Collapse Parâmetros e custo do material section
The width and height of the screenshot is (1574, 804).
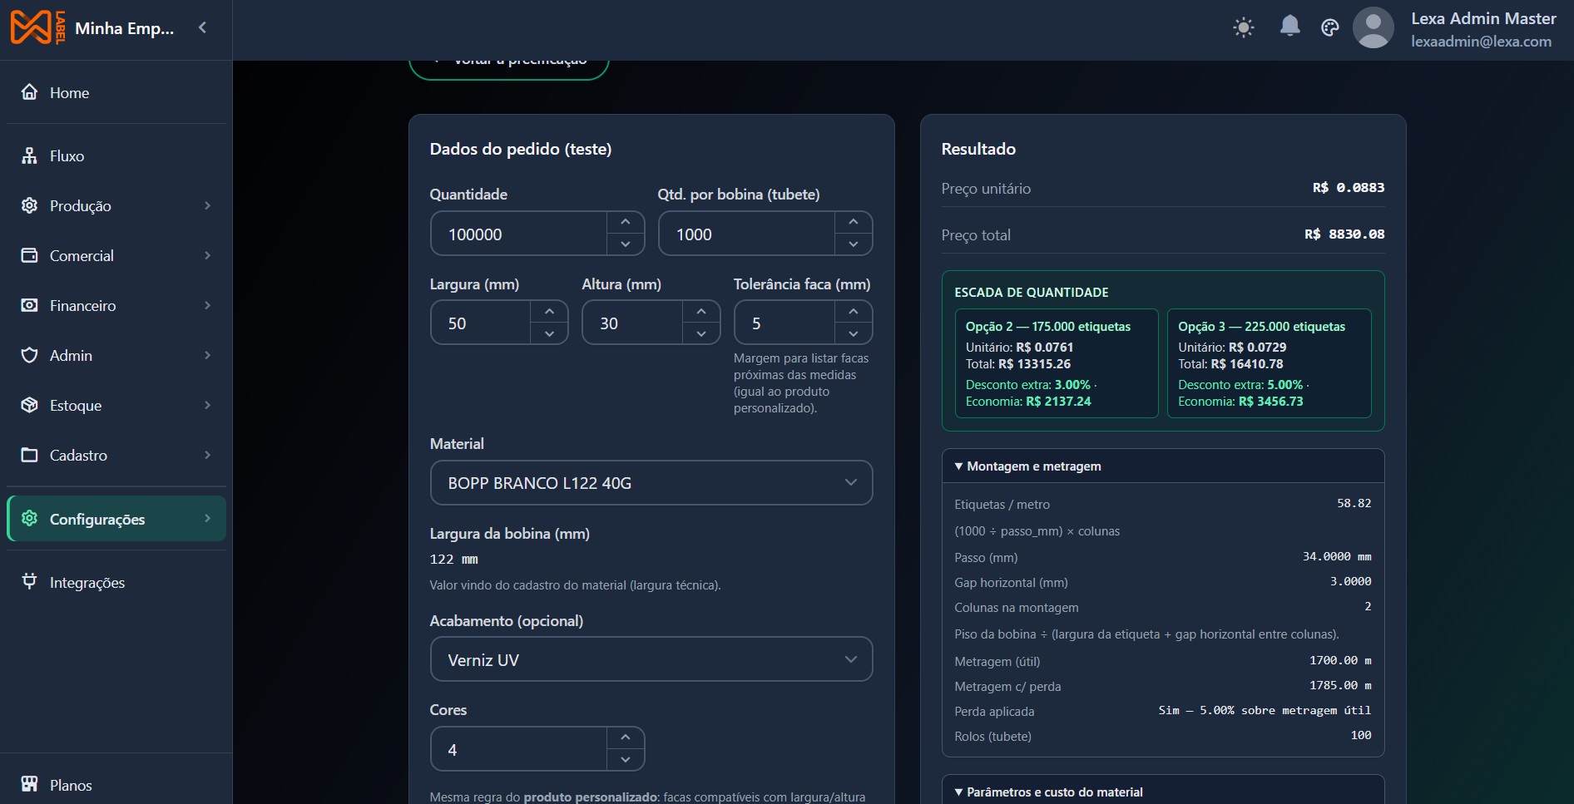1163,792
